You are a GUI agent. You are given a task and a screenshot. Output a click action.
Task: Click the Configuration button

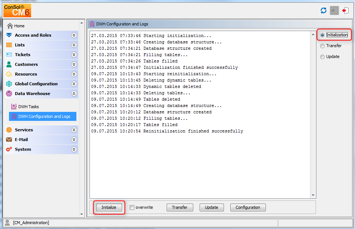point(248,207)
